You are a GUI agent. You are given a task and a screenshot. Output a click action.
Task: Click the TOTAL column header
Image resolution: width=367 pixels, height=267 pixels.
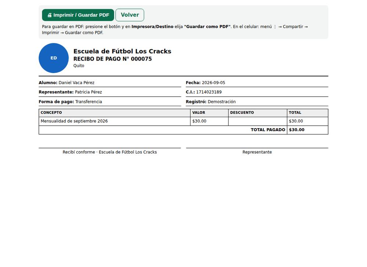[x=308, y=113]
